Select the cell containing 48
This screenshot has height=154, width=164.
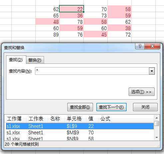point(48,21)
